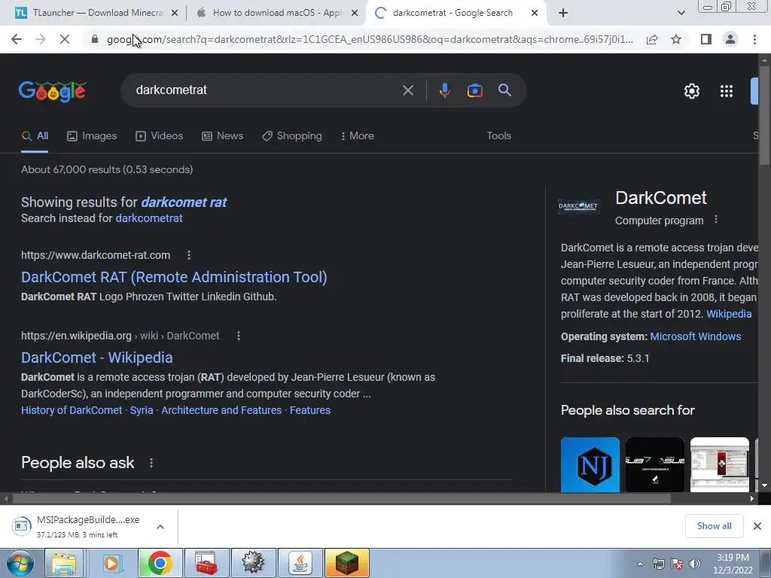Bookmark this page with the star icon
Screen dimensions: 771x578
pyautogui.click(x=676, y=39)
